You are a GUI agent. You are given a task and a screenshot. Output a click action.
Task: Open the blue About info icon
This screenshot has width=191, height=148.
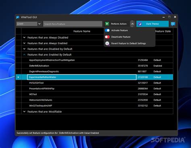pos(173,24)
